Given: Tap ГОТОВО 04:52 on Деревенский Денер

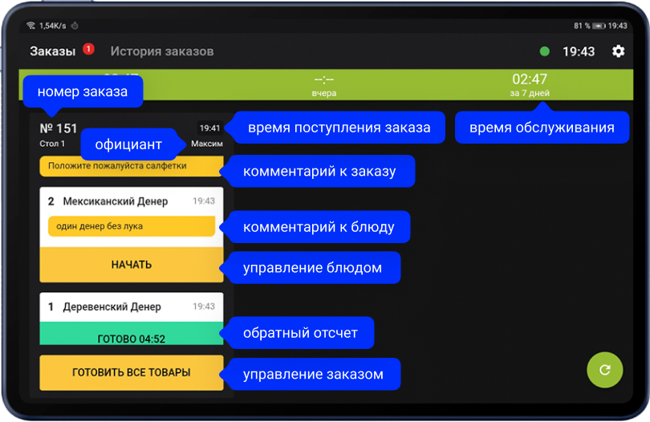Looking at the screenshot, I should click(132, 334).
